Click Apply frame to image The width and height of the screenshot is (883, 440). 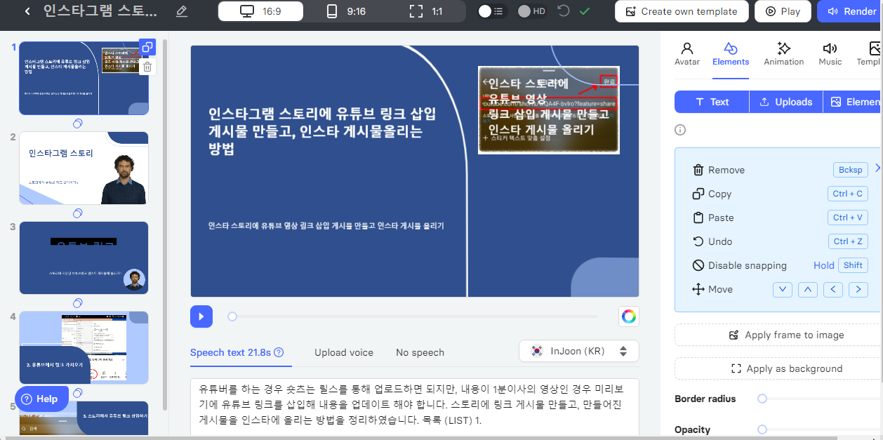pyautogui.click(x=777, y=335)
